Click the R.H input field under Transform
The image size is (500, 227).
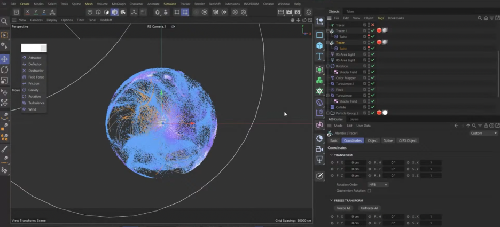(394, 162)
